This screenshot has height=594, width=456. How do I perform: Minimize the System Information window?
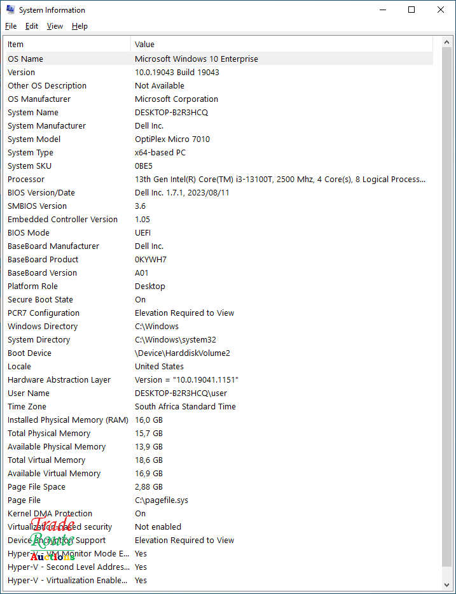(383, 10)
